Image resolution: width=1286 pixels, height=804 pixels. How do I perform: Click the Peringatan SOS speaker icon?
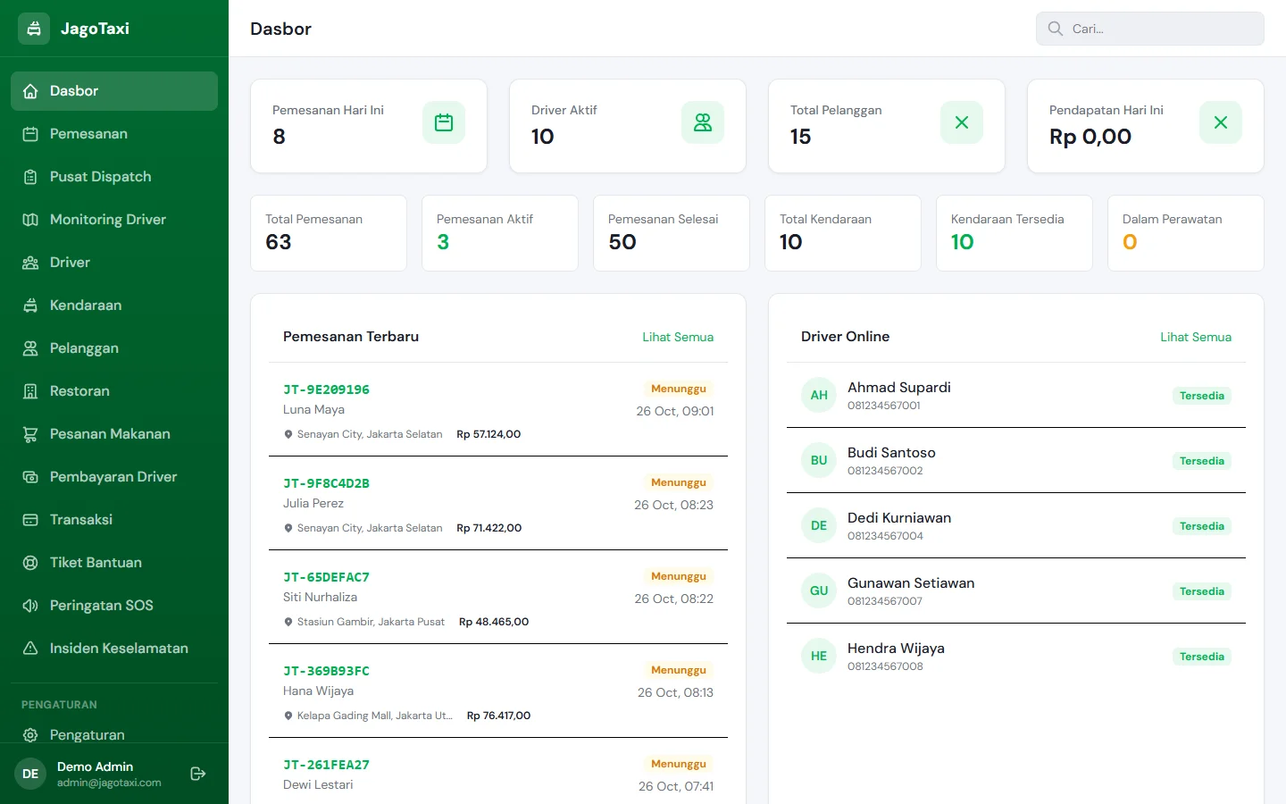[x=30, y=606]
